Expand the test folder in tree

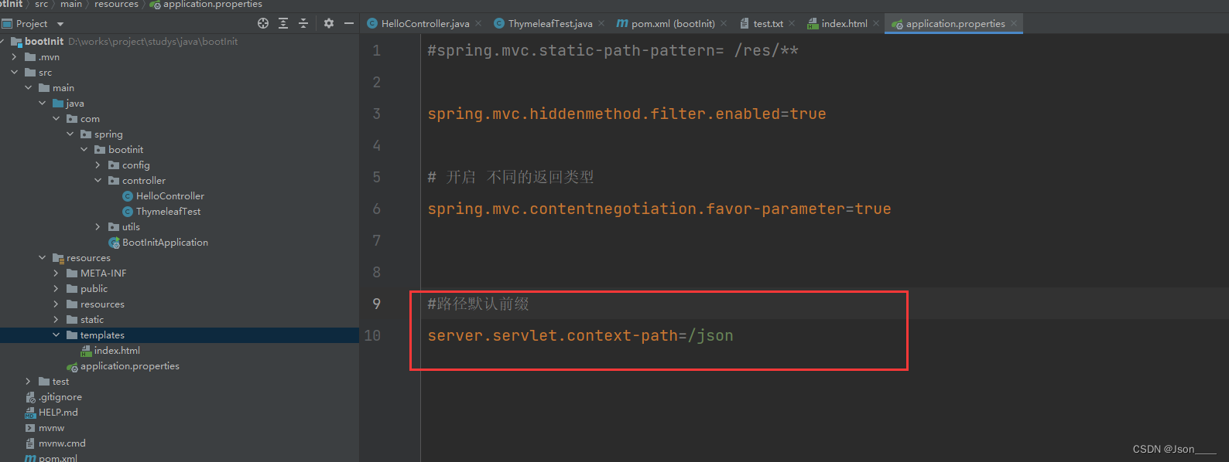28,382
